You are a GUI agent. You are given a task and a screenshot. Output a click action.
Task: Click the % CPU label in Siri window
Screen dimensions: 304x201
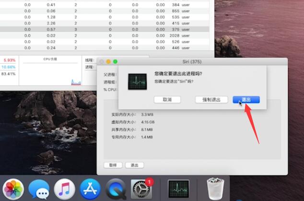(x=110, y=90)
